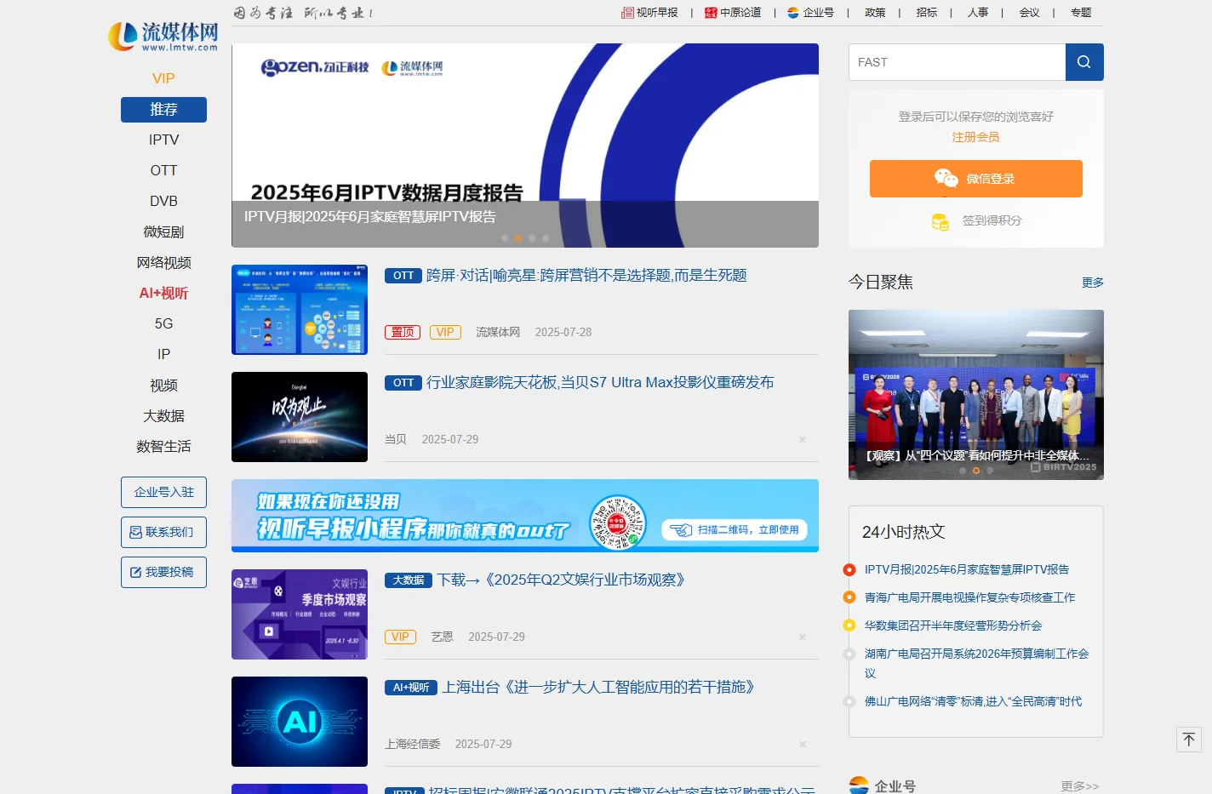Select 微短剧 in the sidebar

[163, 232]
